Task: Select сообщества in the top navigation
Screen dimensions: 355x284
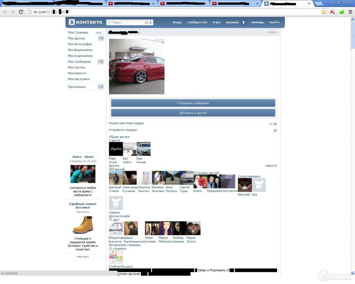Action: tap(197, 23)
